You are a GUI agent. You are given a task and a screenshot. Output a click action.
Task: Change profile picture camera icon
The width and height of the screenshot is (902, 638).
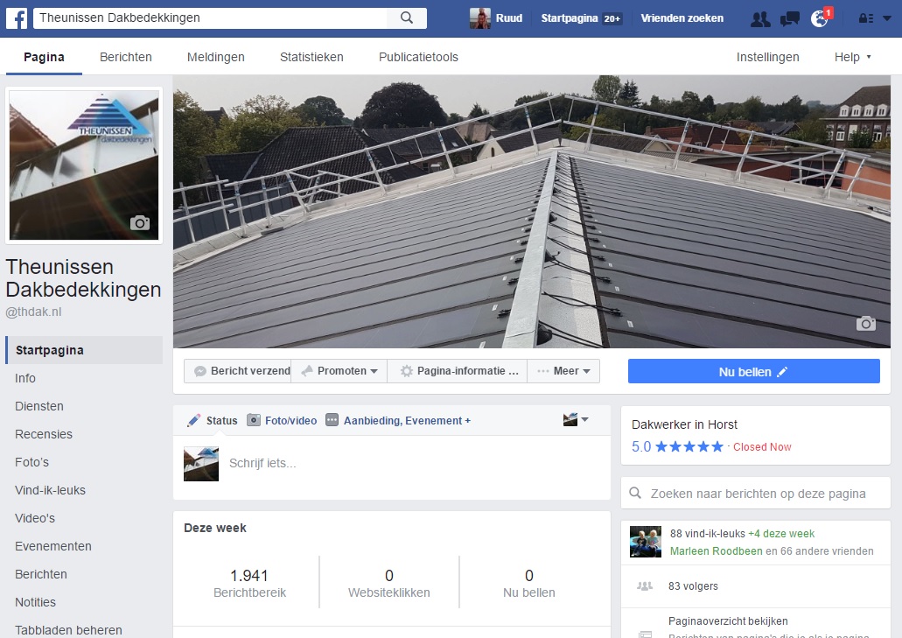pos(140,222)
